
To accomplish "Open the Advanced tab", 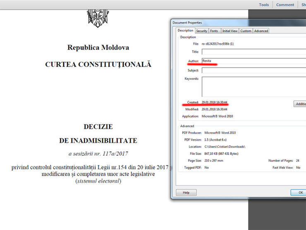I will (x=261, y=31).
